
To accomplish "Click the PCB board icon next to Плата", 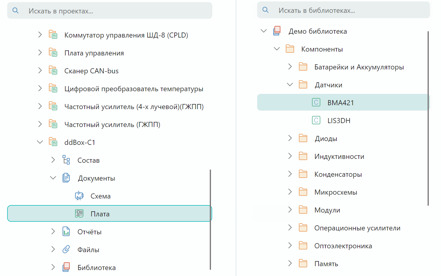I will [79, 214].
